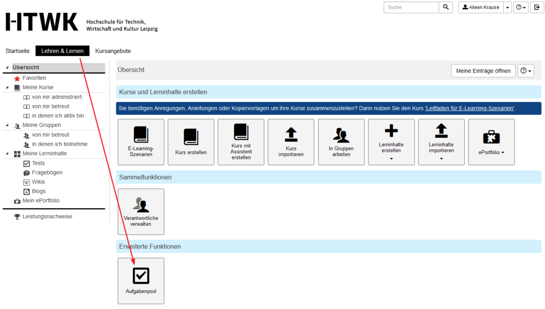
Task: Open the Aileen Krause user button
Action: [x=481, y=7]
